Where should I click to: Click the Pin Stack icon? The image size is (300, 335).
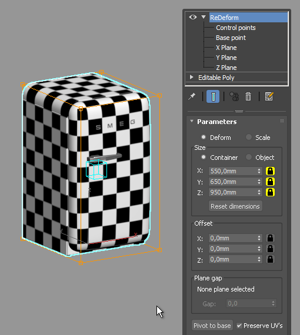coord(192,96)
